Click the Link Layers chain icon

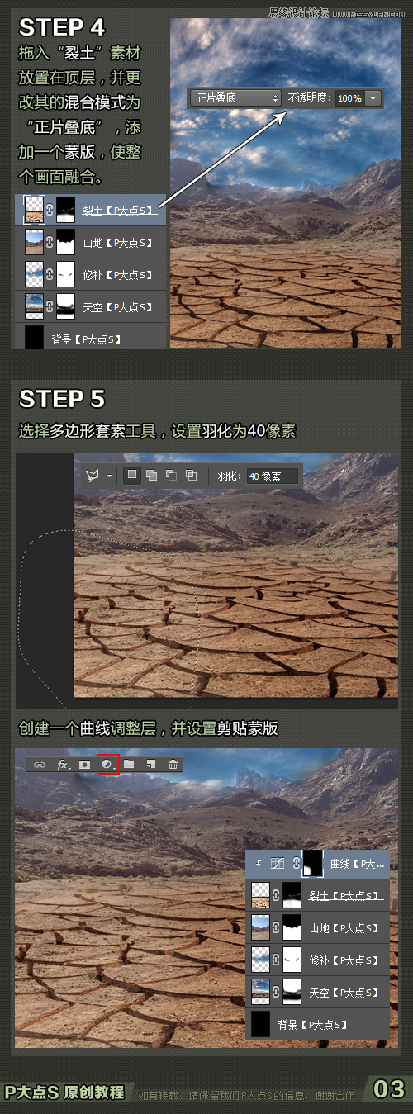pyautogui.click(x=40, y=765)
